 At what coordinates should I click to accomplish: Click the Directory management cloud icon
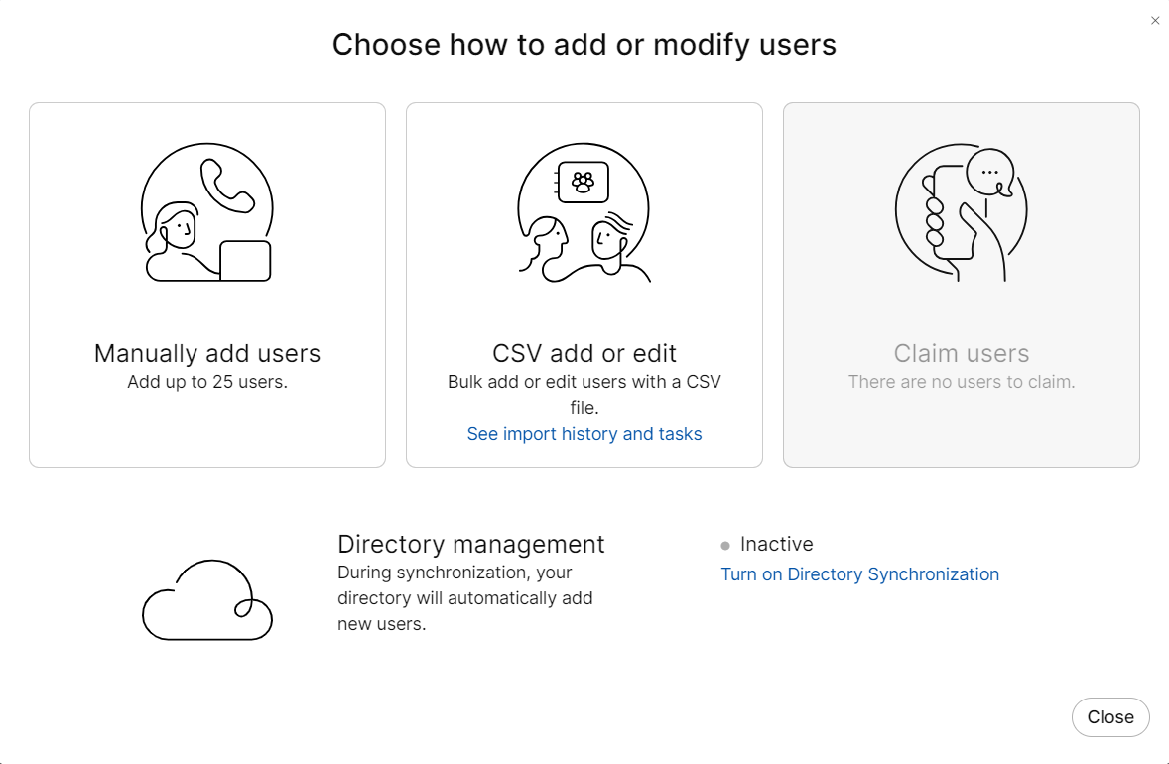point(207,600)
